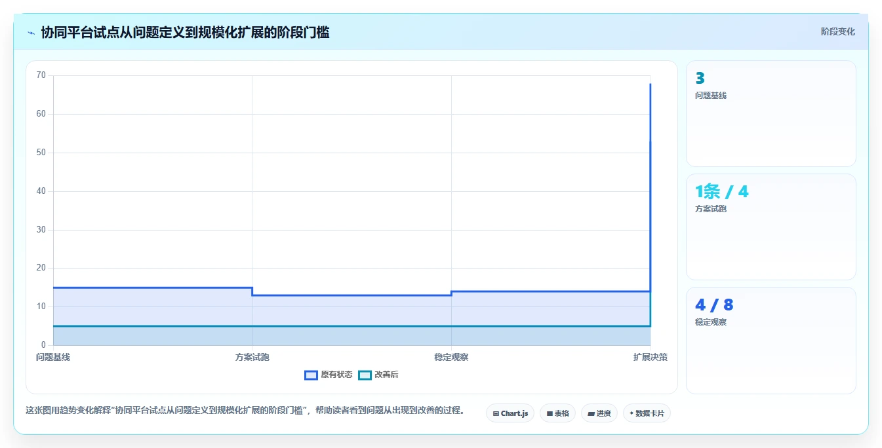
Task: Click the 问题基线 x-axis label
Action: pos(53,357)
